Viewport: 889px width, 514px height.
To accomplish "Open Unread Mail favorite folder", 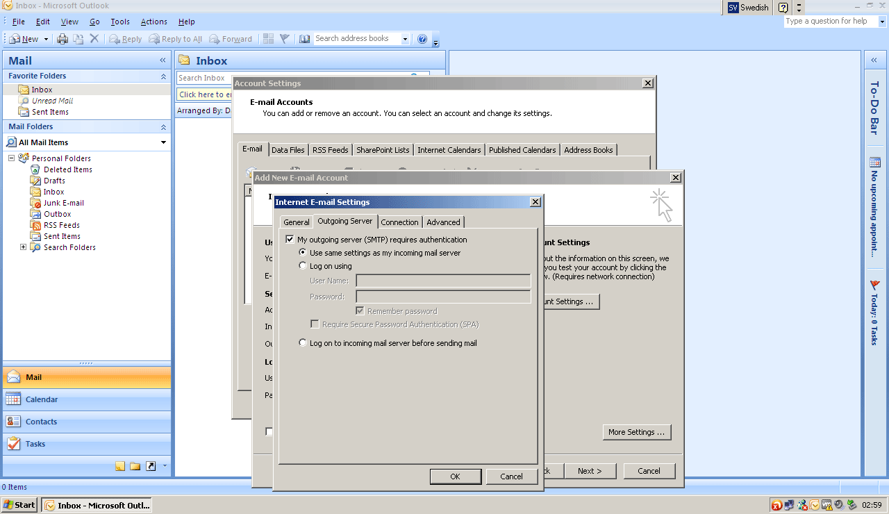I will point(52,101).
